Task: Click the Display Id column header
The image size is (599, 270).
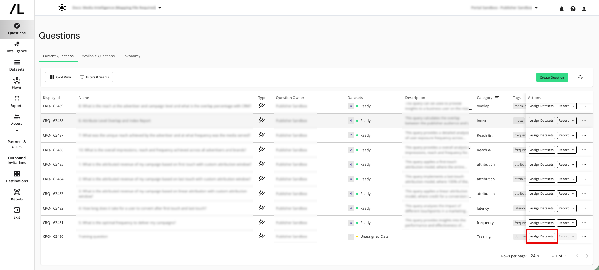Action: point(51,98)
